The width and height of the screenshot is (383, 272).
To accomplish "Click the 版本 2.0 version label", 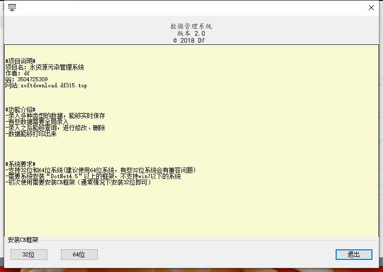I will click(x=191, y=33).
